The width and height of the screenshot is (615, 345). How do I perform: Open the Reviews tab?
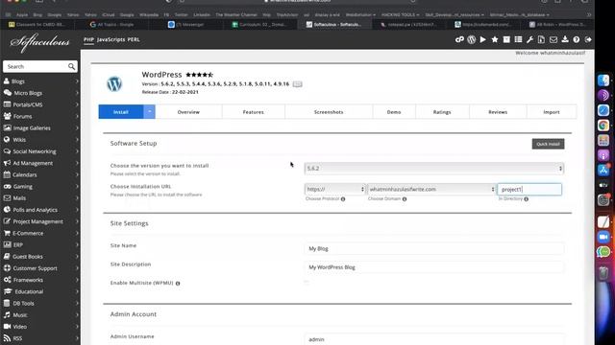498,112
